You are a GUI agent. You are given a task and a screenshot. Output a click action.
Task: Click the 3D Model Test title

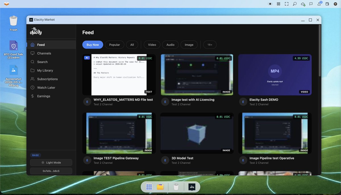click(x=182, y=158)
